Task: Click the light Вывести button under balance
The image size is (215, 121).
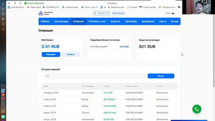Action: tap(71, 54)
